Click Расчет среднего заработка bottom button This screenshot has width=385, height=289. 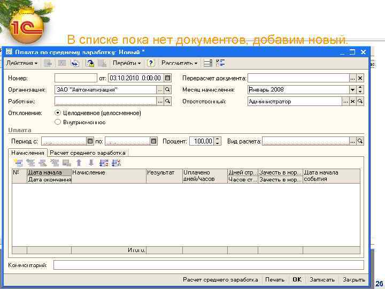pyautogui.click(x=220, y=280)
